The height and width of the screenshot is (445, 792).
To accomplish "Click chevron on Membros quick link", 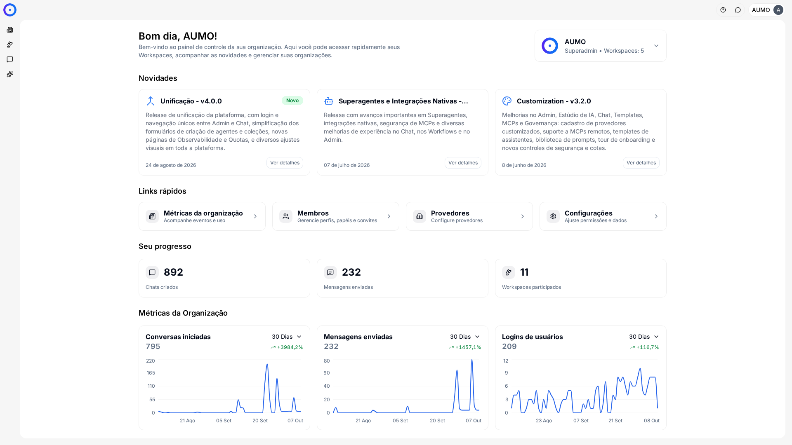I will (389, 216).
